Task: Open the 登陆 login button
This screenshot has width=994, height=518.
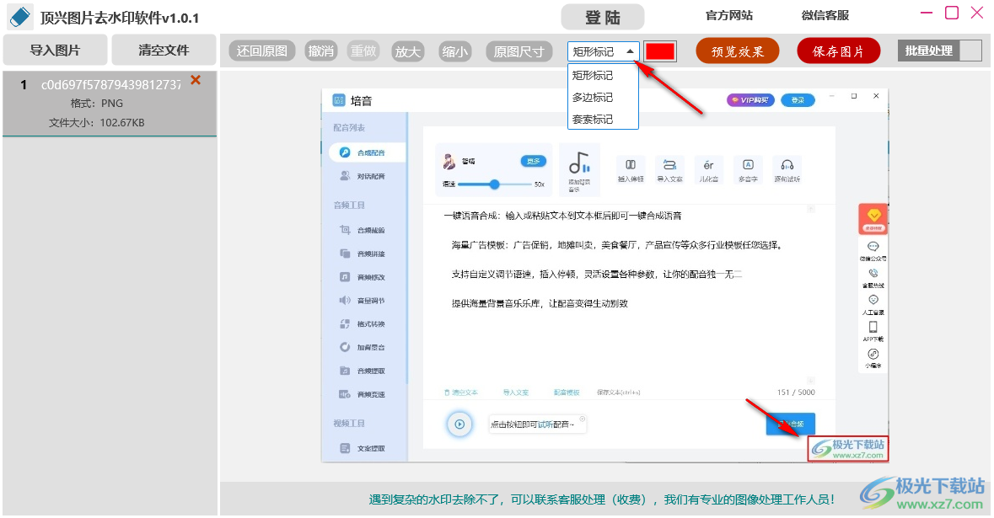Action: (x=602, y=17)
